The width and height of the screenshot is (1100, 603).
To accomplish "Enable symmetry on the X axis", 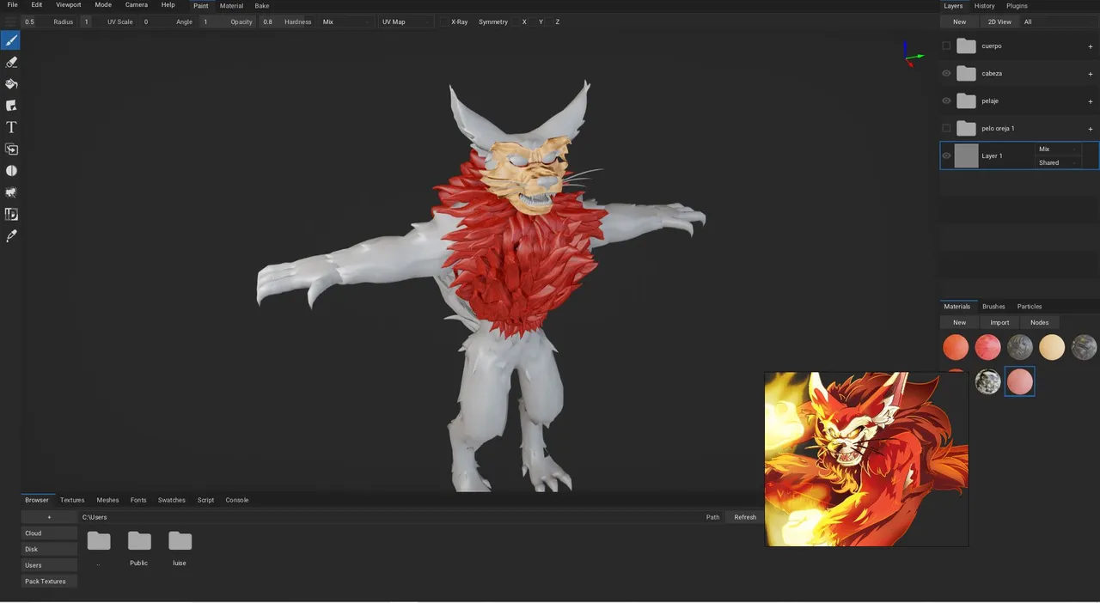I will (516, 21).
